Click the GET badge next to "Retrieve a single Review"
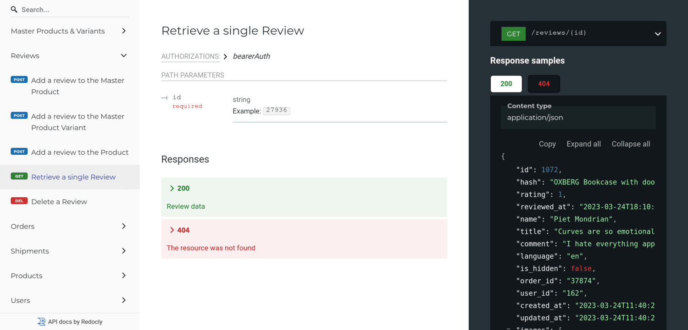Viewport: 688px width, 330px height. coord(19,176)
